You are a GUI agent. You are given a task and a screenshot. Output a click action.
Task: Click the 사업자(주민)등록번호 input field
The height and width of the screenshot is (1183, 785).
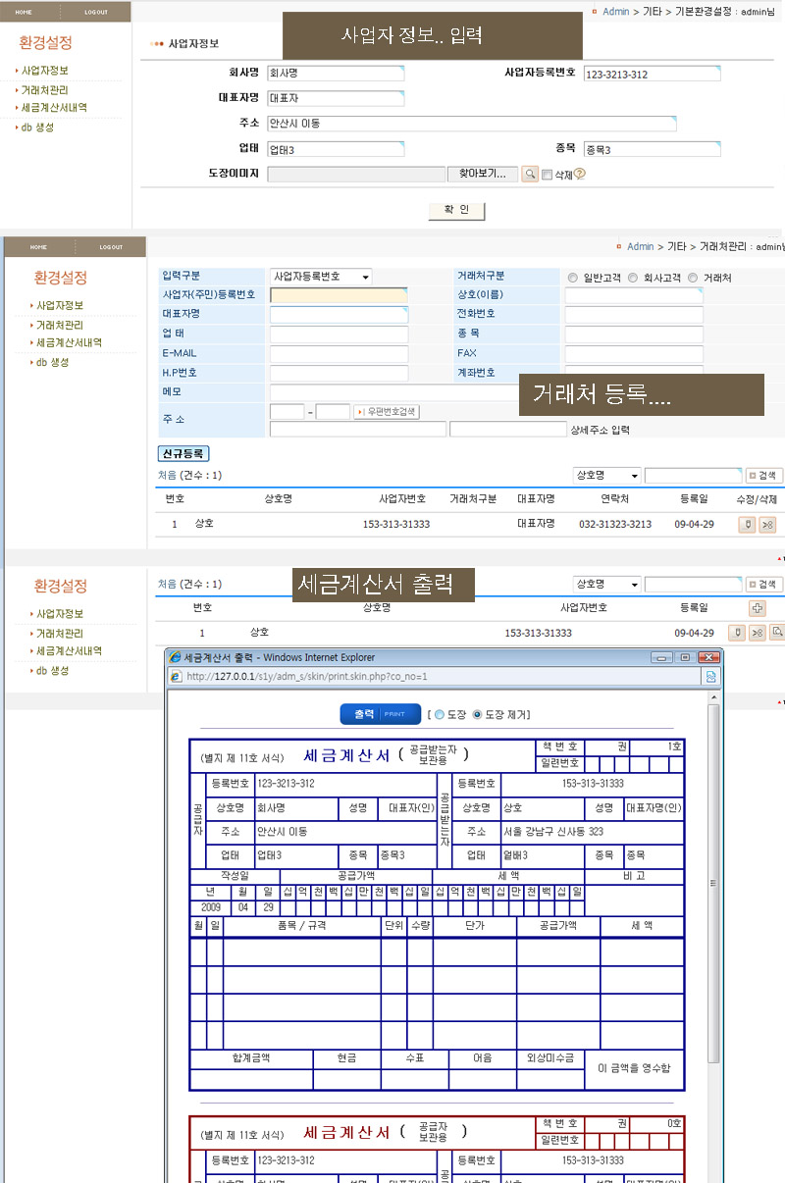[x=338, y=294]
